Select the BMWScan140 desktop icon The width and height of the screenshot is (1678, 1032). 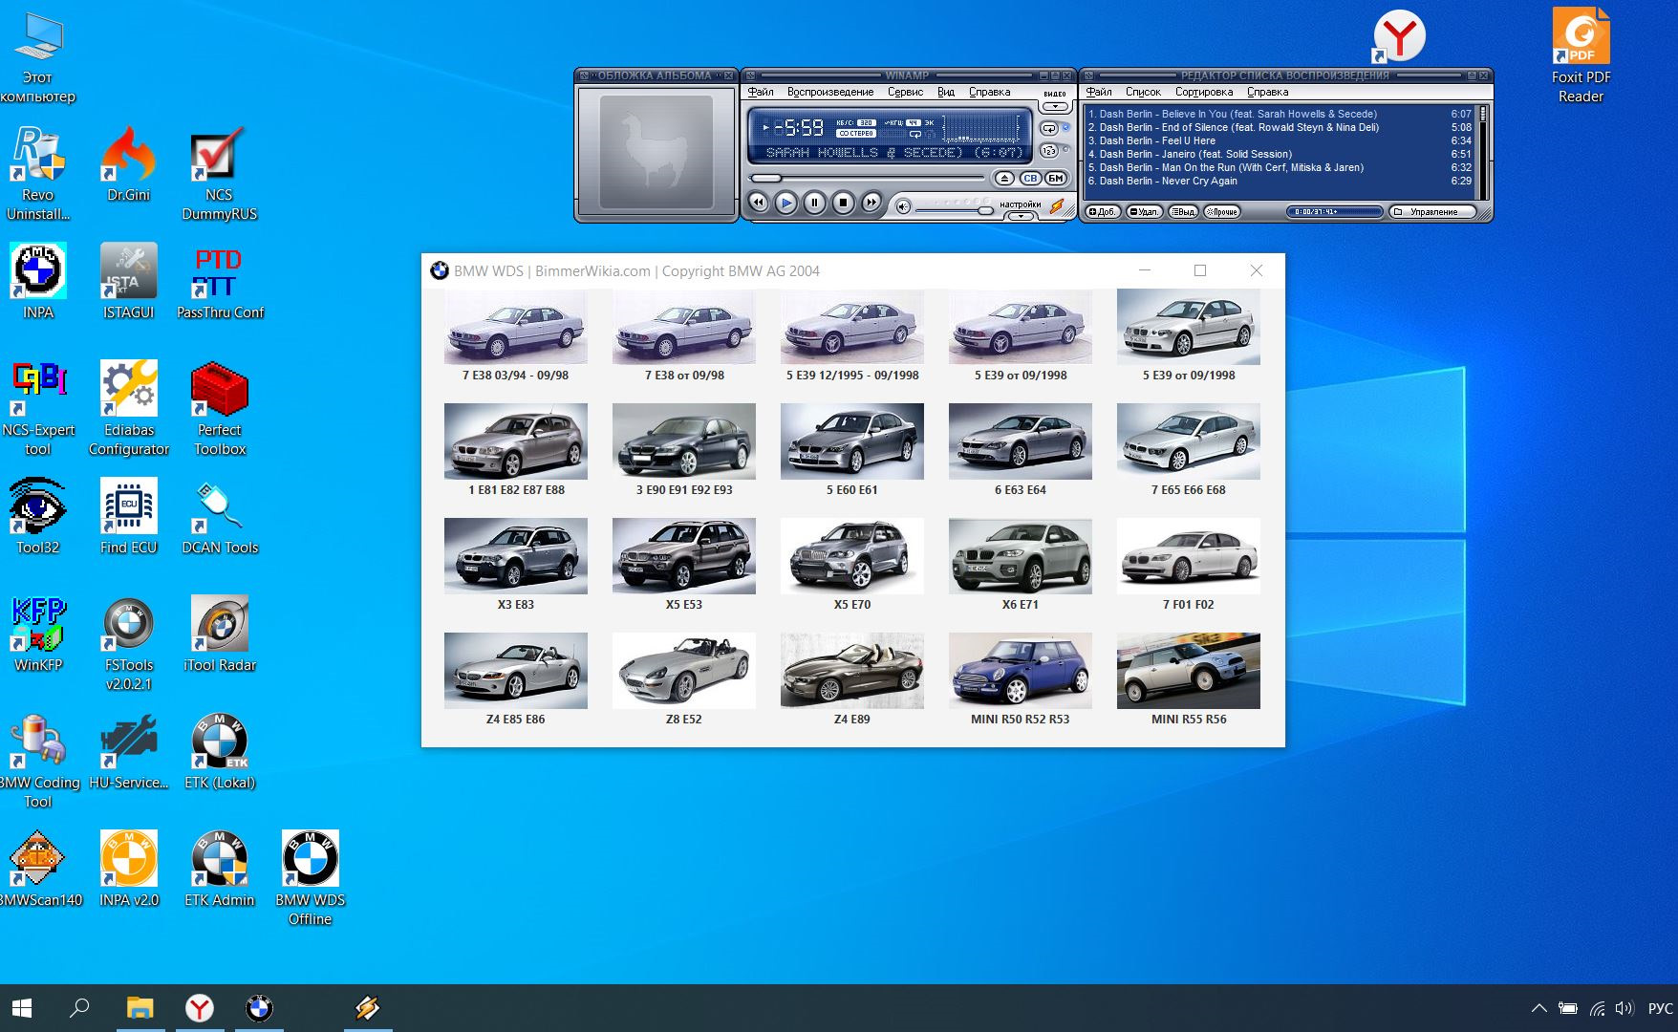(x=38, y=869)
